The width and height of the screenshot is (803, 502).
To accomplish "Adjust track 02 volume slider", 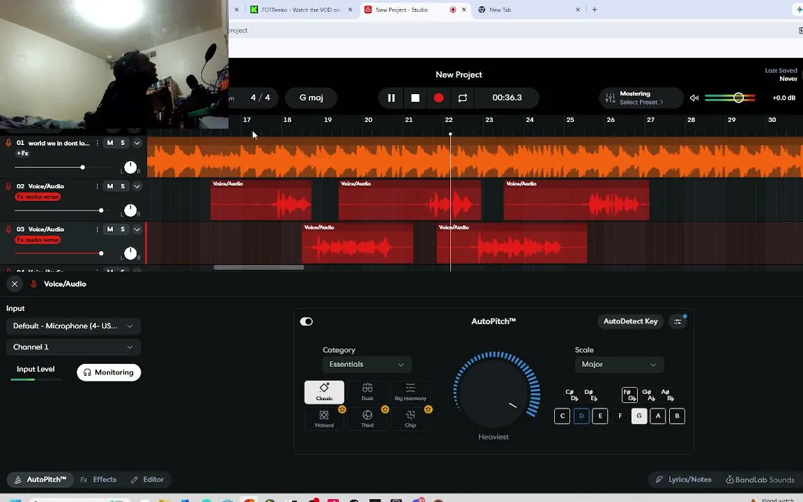I will pos(63,211).
